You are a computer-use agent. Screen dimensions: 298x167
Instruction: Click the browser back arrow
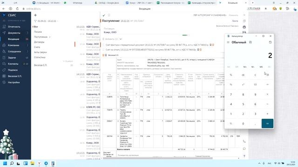[x=4, y=9]
